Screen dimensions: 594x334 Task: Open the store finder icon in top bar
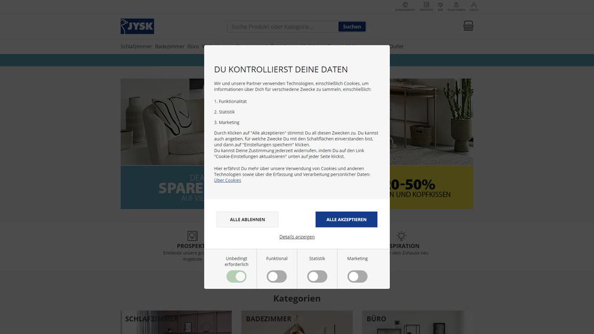coord(456,6)
